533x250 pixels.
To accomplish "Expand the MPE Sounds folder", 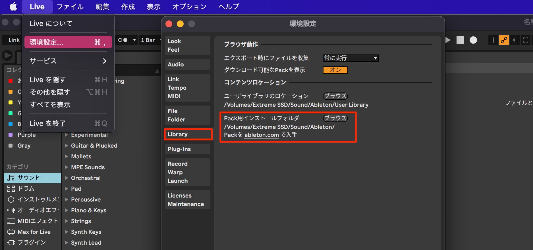I will [66, 167].
